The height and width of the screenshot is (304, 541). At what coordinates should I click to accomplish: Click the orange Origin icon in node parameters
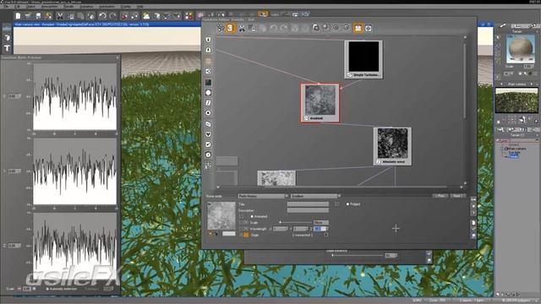[246, 235]
